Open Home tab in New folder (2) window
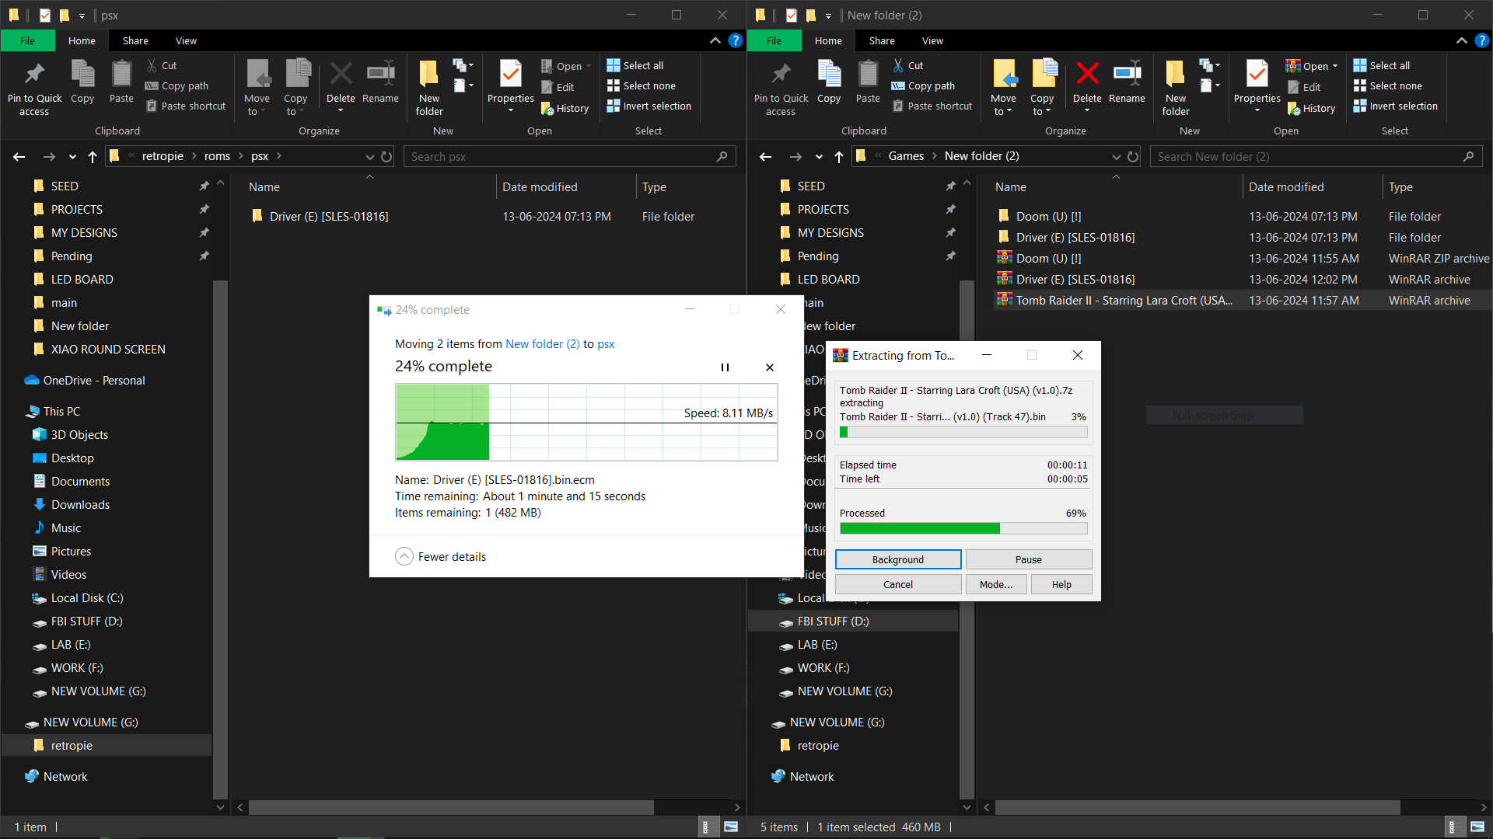The image size is (1493, 839). (828, 40)
